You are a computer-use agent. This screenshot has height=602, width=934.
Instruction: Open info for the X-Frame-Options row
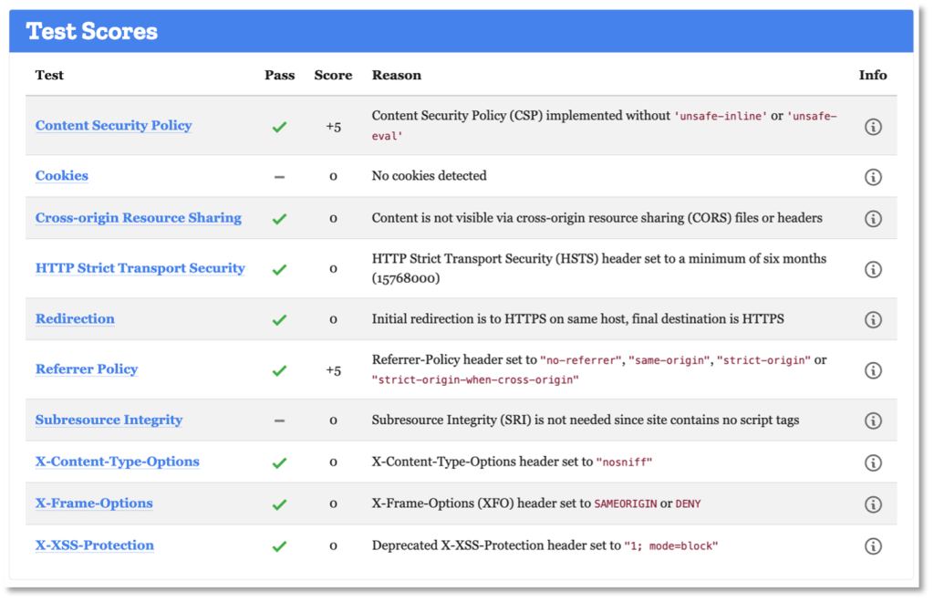pos(873,503)
